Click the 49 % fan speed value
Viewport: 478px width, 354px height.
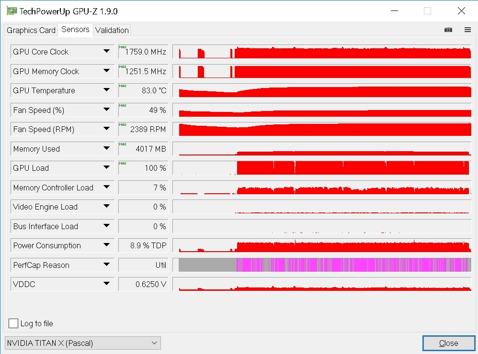pyautogui.click(x=143, y=110)
